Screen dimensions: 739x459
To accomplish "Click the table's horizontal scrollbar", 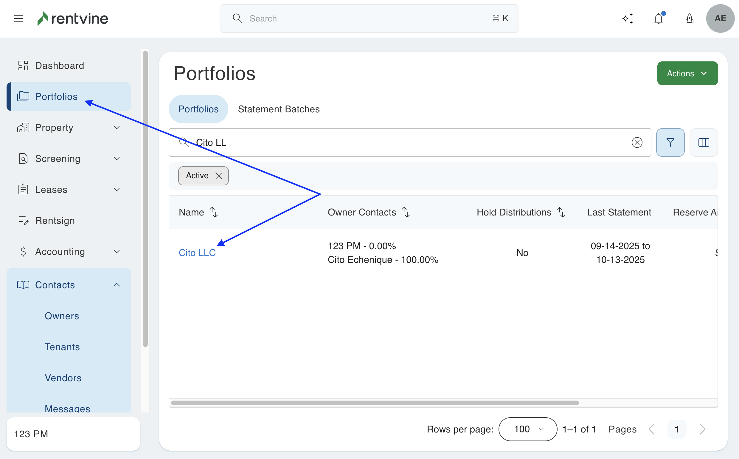I will coord(375,403).
